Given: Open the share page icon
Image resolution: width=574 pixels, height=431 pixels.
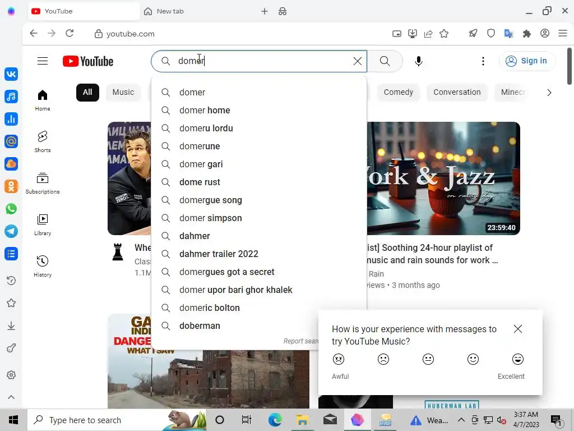Looking at the screenshot, I should [428, 34].
